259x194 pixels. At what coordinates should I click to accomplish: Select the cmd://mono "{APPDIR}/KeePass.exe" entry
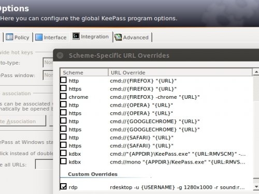click(x=178, y=162)
